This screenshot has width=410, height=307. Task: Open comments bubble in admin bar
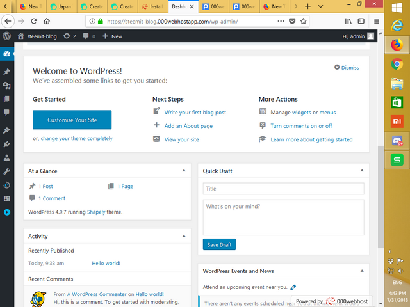[x=89, y=36]
